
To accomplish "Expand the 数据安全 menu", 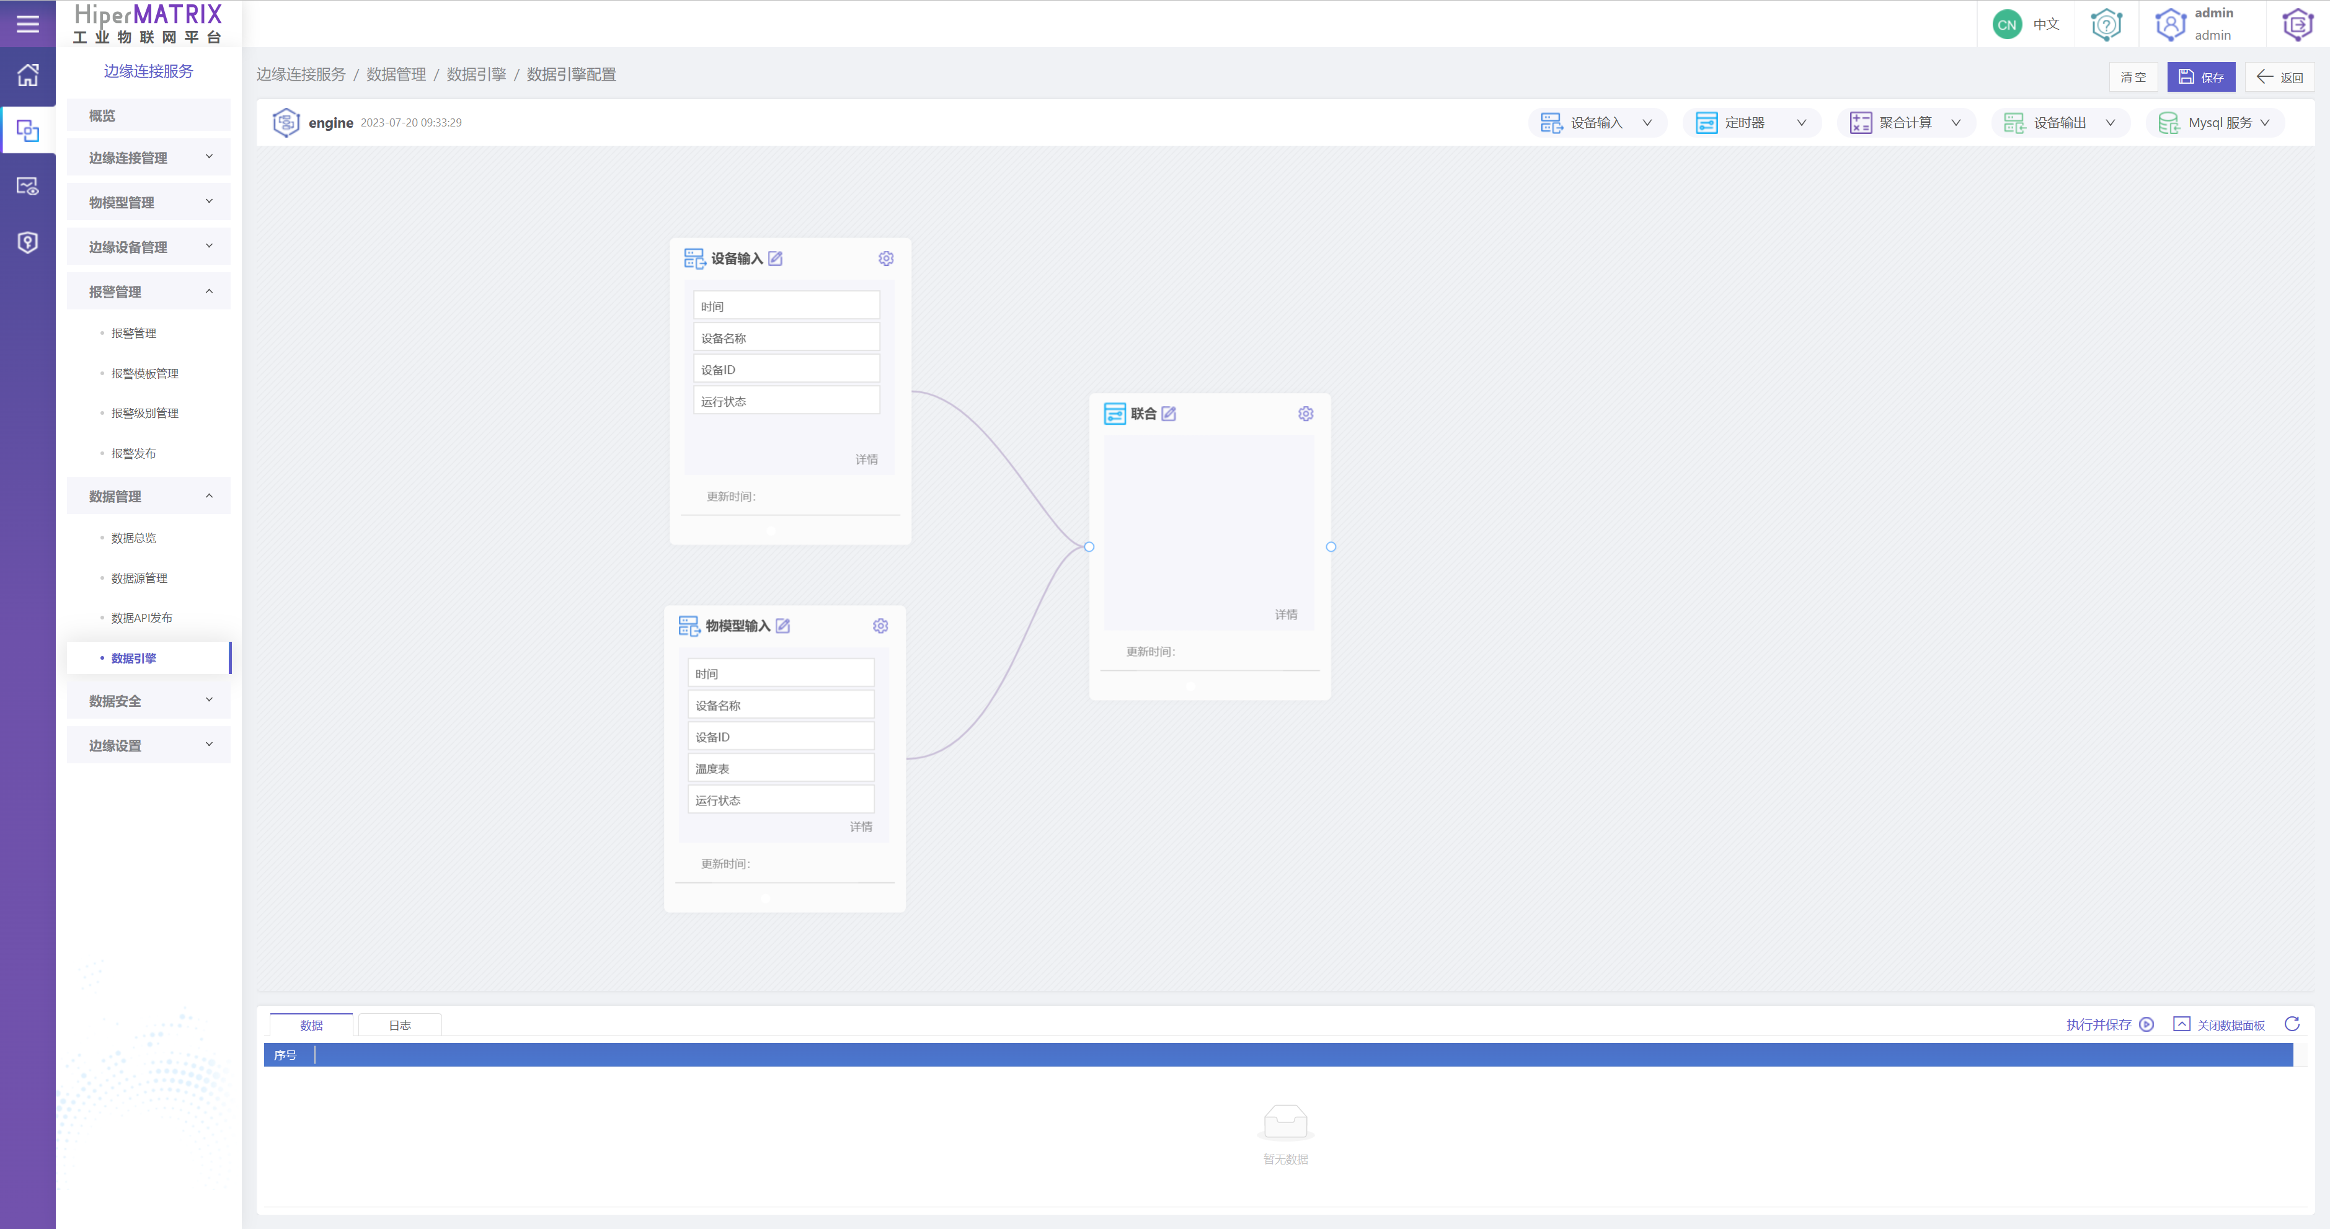I will pos(148,700).
